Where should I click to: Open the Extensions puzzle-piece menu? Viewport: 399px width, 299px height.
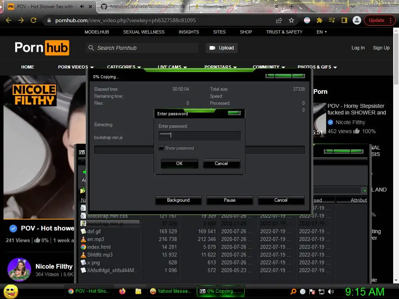point(319,20)
